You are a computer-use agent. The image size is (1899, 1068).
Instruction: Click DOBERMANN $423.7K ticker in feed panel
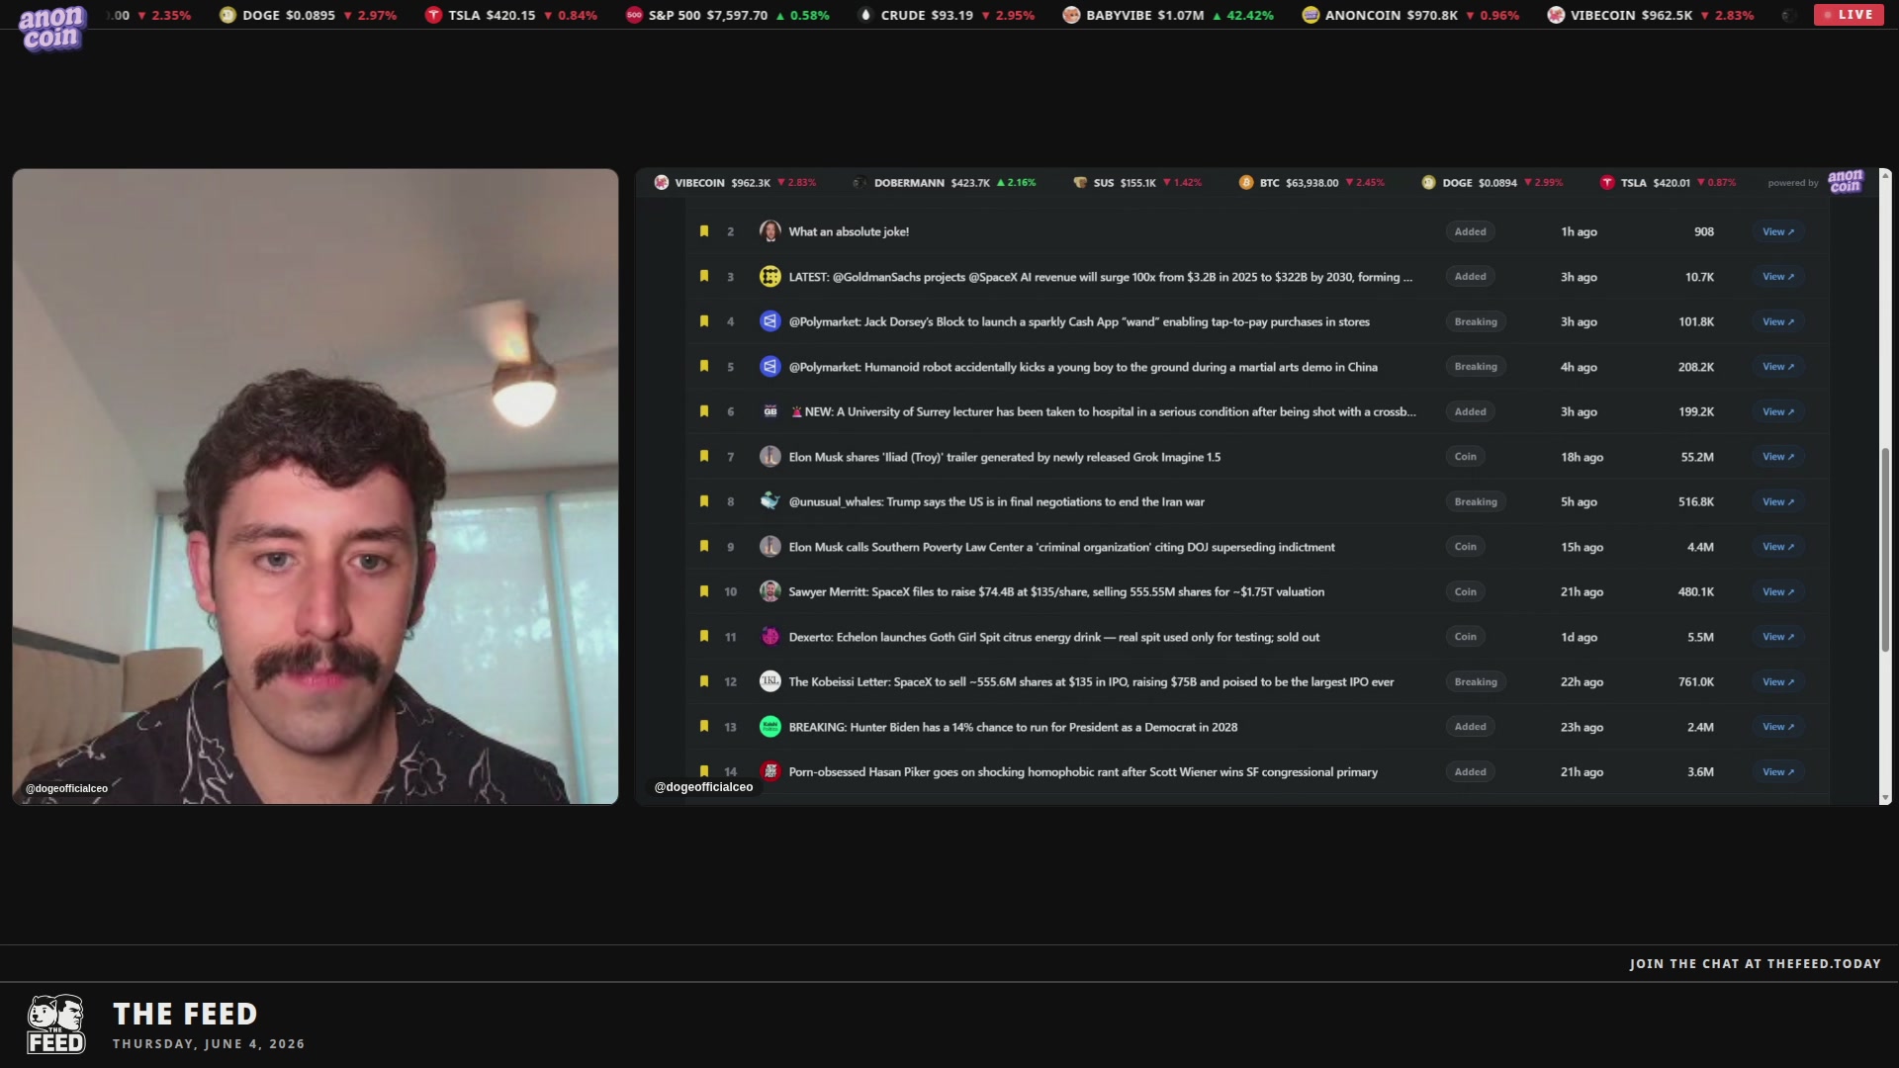point(943,183)
